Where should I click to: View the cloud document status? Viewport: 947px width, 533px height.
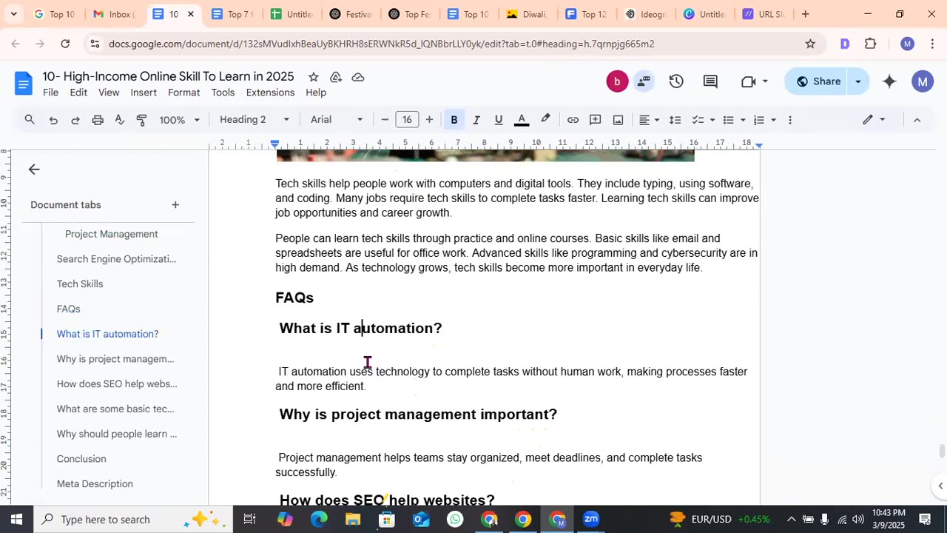coord(358,77)
